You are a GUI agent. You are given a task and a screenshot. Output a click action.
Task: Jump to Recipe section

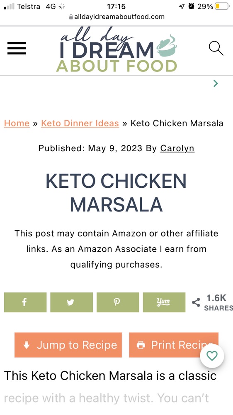(68, 345)
